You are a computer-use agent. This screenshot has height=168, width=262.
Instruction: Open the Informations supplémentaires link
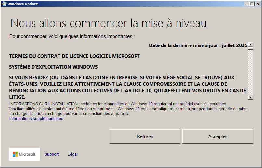[x=36, y=119]
